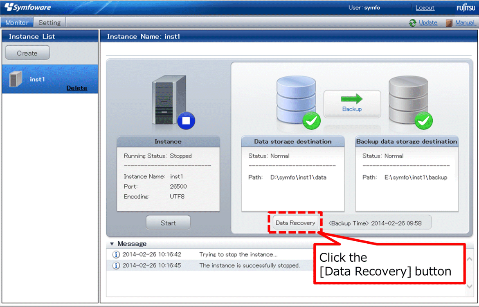Click the encoding value UTF8

pos(177,196)
